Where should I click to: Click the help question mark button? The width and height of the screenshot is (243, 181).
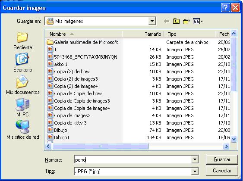click(x=225, y=7)
